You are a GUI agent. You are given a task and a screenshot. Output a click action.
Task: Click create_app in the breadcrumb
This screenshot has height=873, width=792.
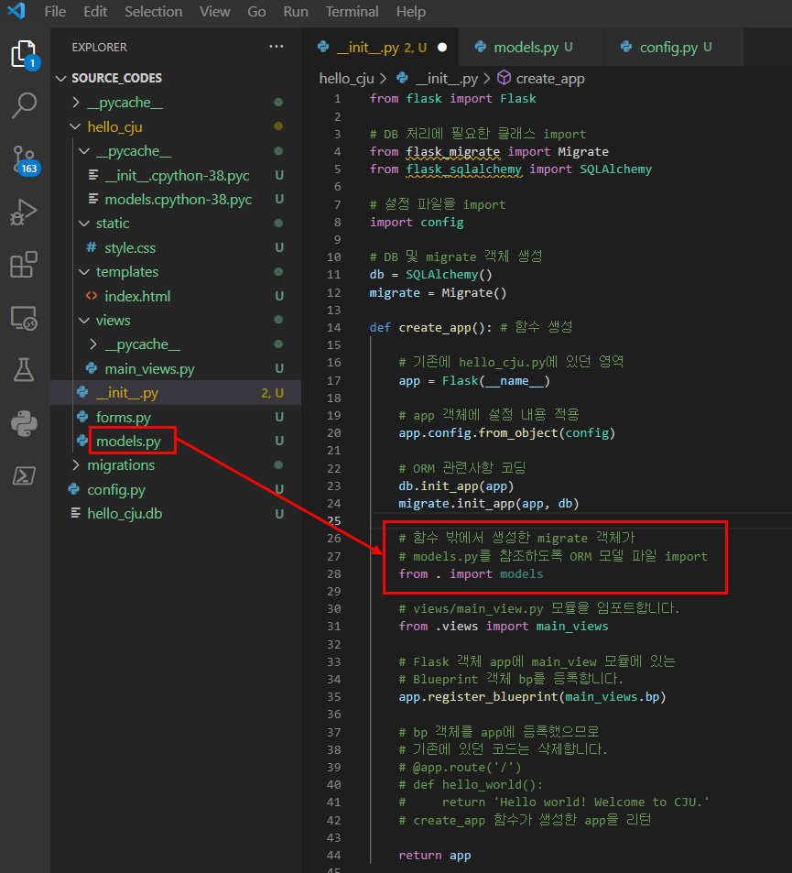tap(550, 79)
